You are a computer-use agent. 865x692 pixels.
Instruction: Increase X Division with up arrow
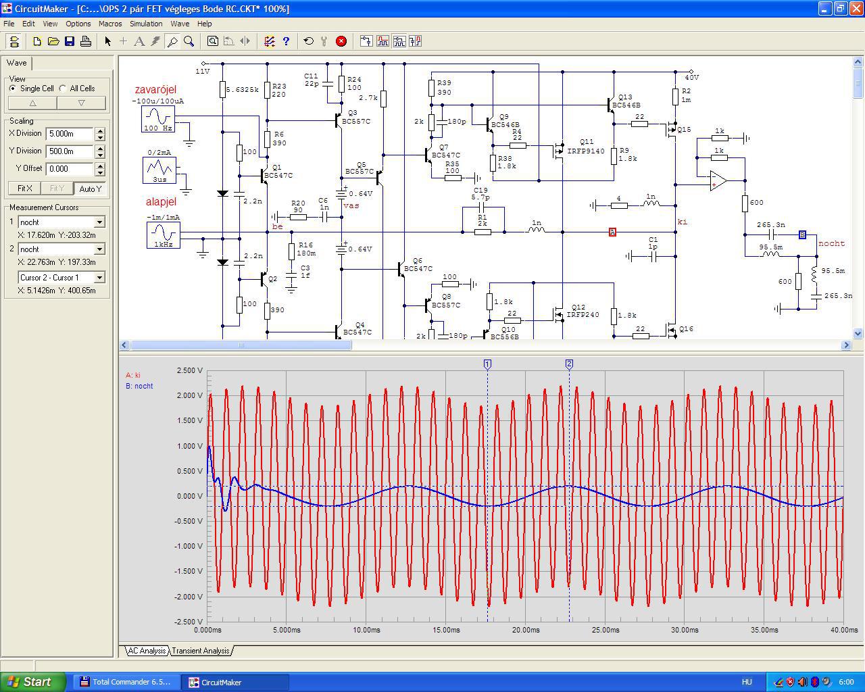(x=101, y=130)
